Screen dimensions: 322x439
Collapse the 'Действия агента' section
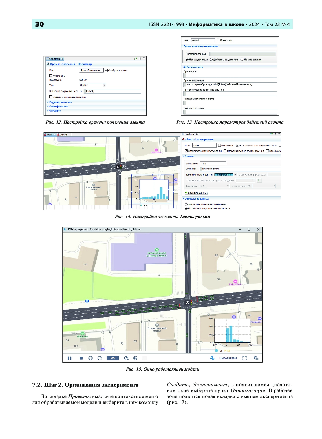click(x=193, y=67)
